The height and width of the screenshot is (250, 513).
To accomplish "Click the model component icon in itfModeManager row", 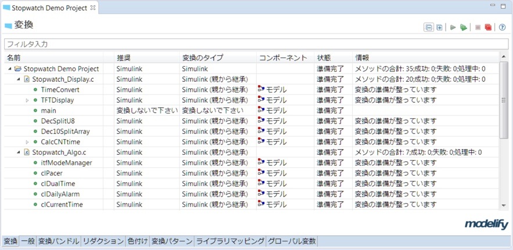I will 261,162.
